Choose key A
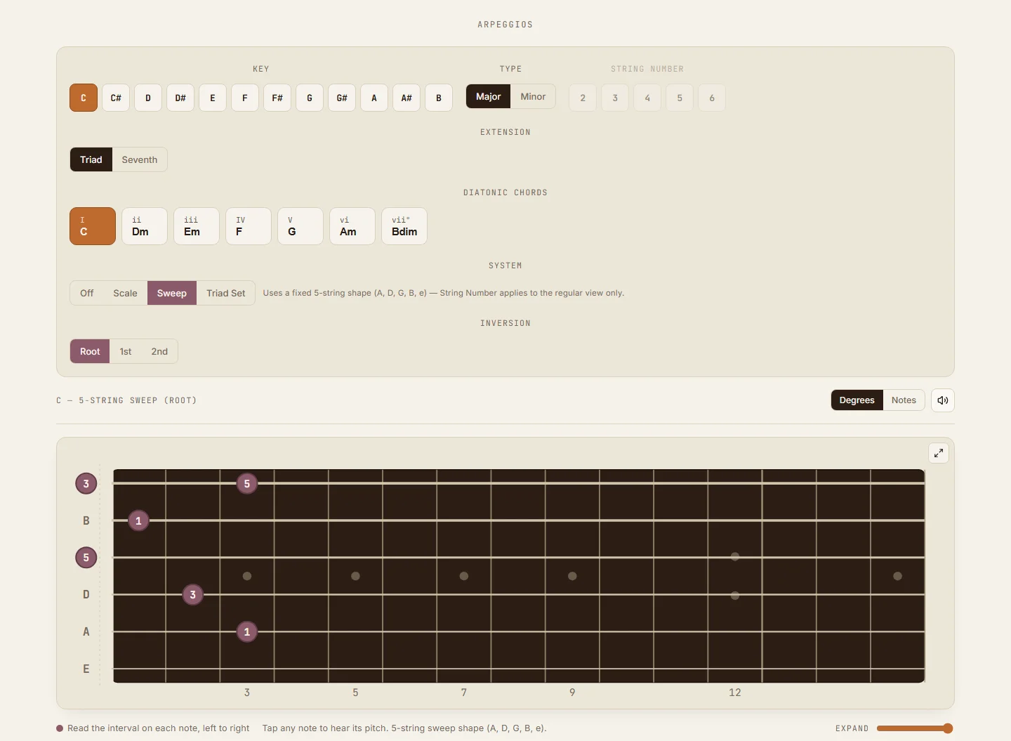1011x741 pixels. tap(374, 98)
